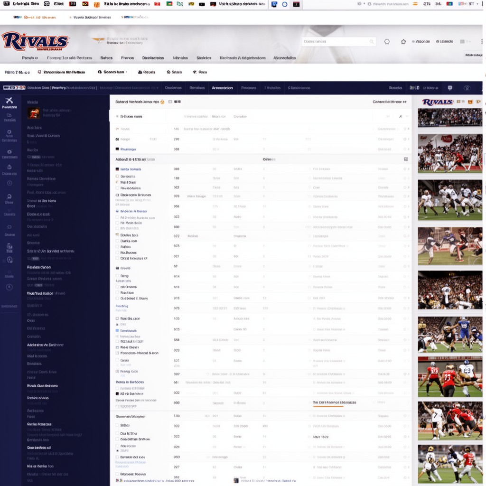Open the 'Fhanos' header navigation item
Screen dimensions: 486x486
pyautogui.click(x=127, y=58)
